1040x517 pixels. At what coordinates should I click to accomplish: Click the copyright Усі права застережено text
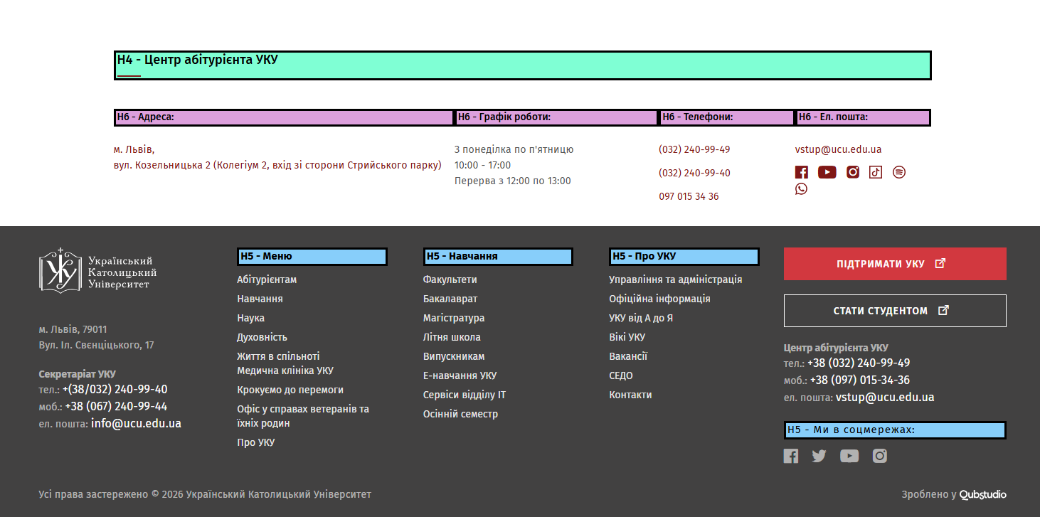(x=205, y=494)
